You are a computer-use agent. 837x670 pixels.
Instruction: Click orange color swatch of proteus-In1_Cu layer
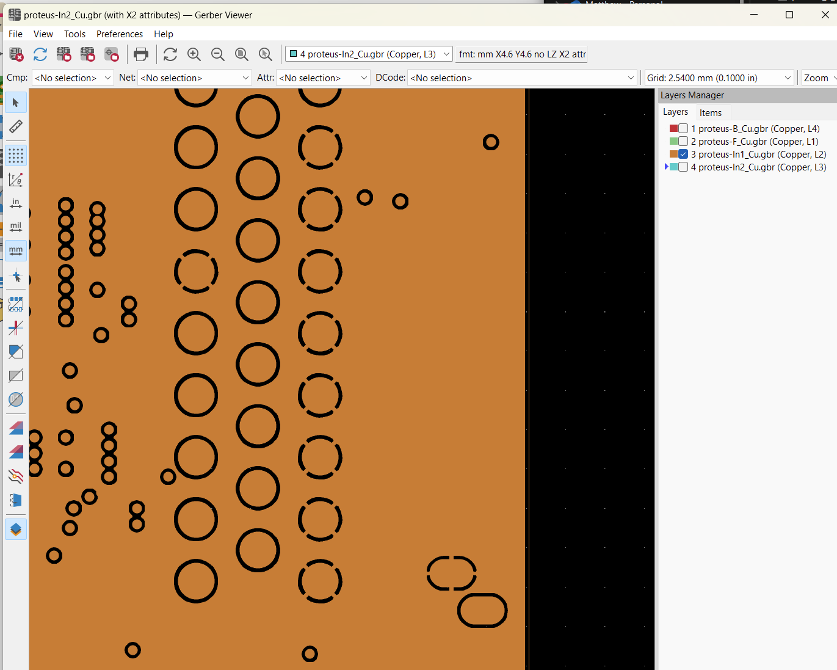pos(673,154)
